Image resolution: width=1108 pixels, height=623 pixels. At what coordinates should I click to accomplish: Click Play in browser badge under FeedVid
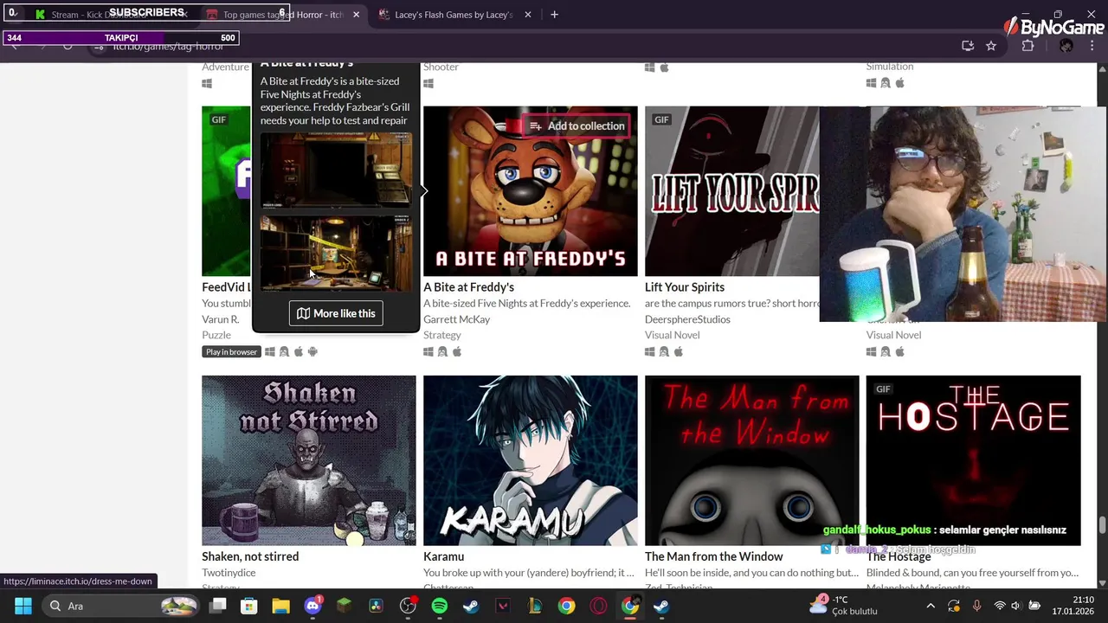coord(231,352)
